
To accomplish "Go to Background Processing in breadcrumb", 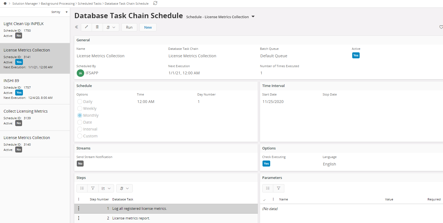I will point(58,4).
